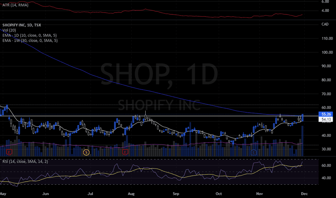Click the Aug label on time axis
The image size is (336, 198).
131,194
